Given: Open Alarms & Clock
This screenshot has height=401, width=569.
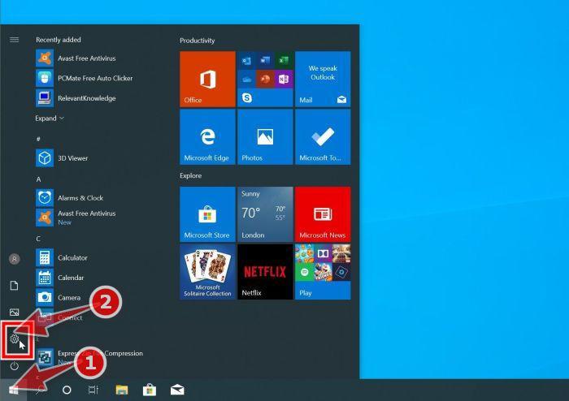Looking at the screenshot, I should coord(70,198).
